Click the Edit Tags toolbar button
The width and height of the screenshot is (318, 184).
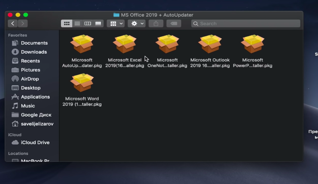click(x=174, y=24)
